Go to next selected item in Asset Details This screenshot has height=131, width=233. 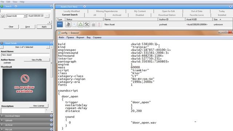pyautogui.click(x=48, y=47)
